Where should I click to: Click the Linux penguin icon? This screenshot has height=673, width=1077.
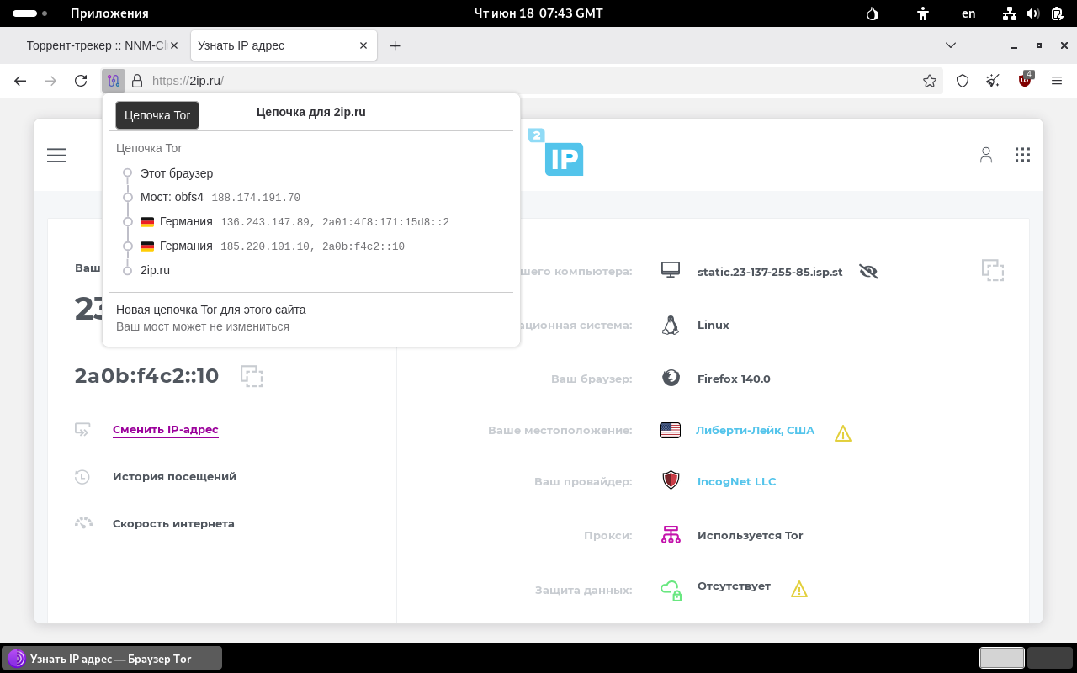pyautogui.click(x=671, y=325)
